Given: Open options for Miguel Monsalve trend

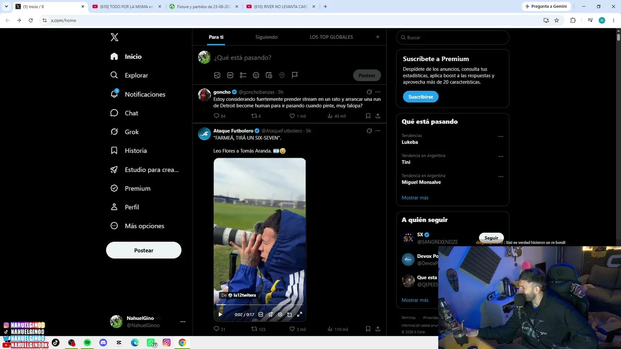Looking at the screenshot, I should coord(501,176).
